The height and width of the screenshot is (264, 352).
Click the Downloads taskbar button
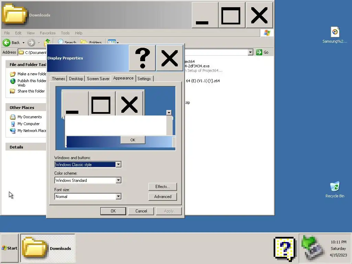click(48, 248)
